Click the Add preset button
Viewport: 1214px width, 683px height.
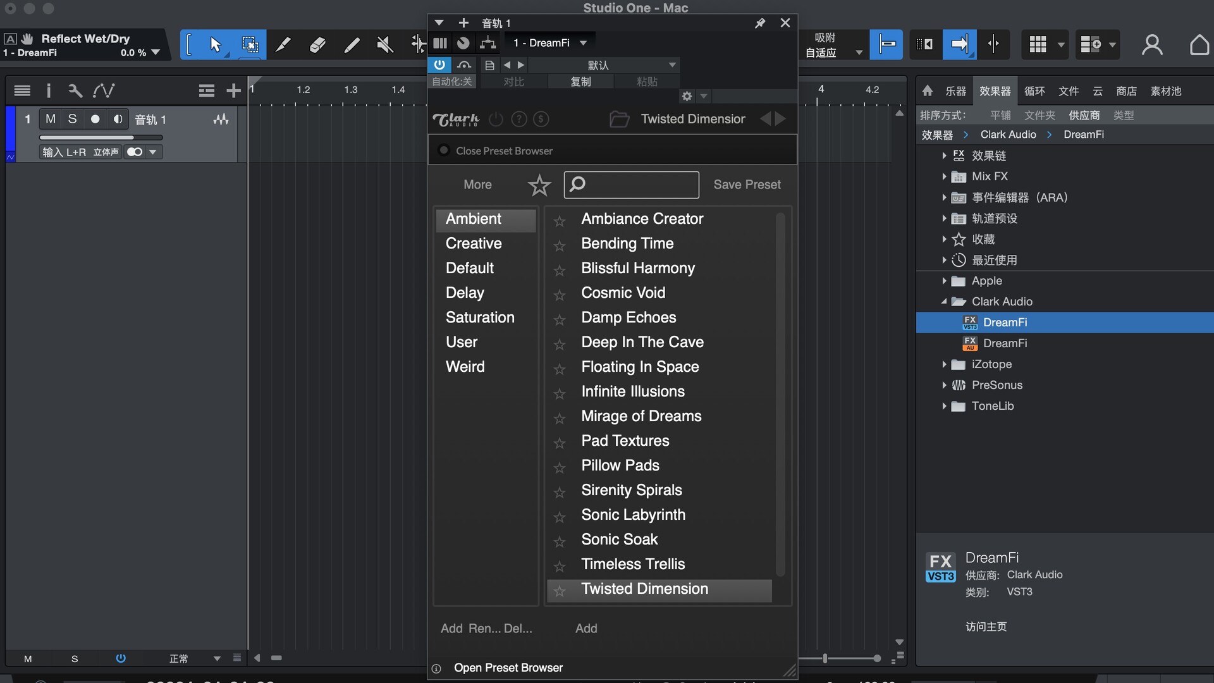click(x=586, y=629)
